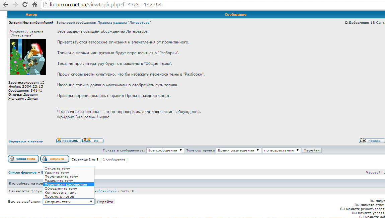
Task: Collapse the Быстрые действия dropdown showing Открыть тему
Action: [x=69, y=202]
